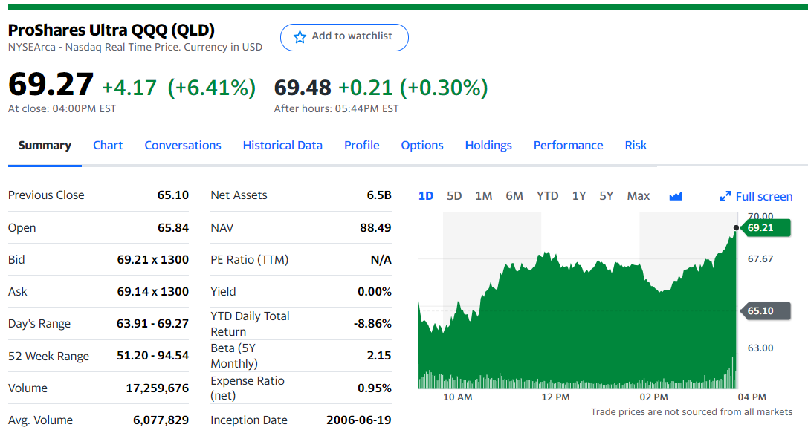
Task: Switch the chart type using the area-chart icon
Action: click(x=675, y=196)
